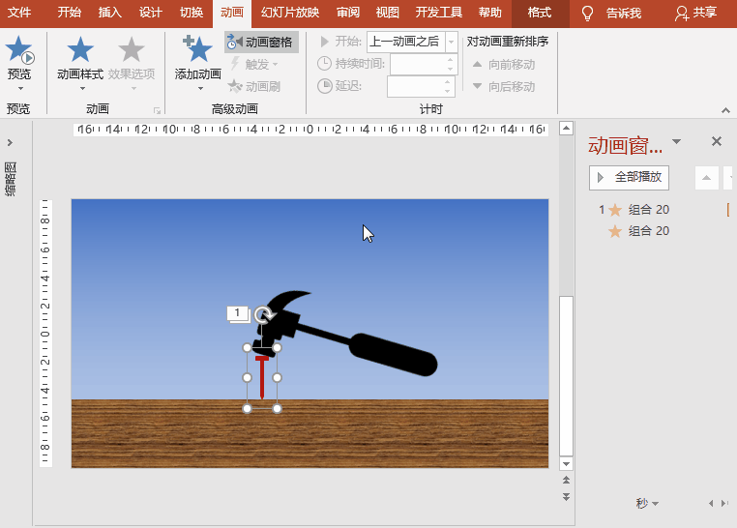
Task: Open the 文件 file tab
Action: point(19,13)
